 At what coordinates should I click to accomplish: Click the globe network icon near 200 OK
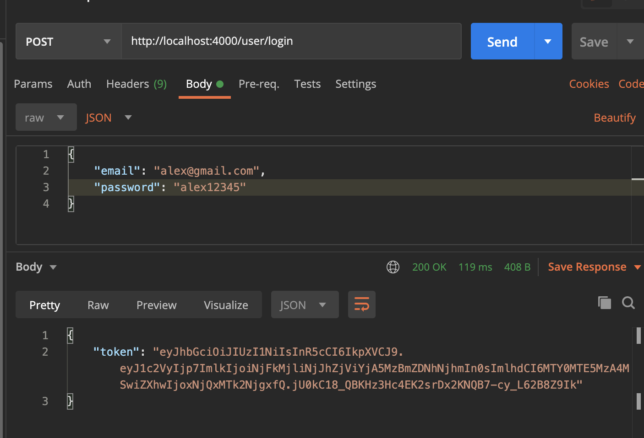click(x=393, y=267)
